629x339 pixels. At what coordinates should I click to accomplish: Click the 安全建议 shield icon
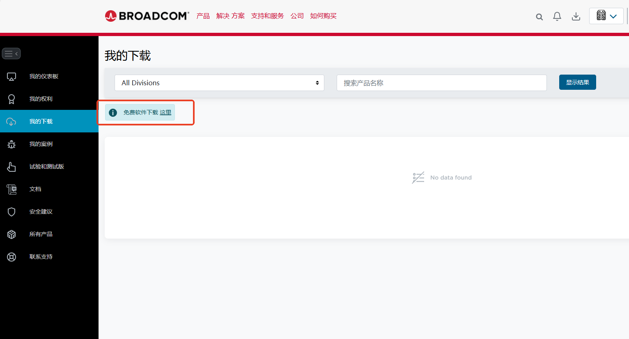click(x=11, y=212)
